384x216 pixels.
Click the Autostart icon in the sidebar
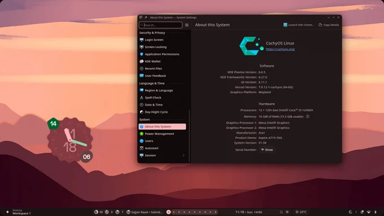tap(142, 148)
